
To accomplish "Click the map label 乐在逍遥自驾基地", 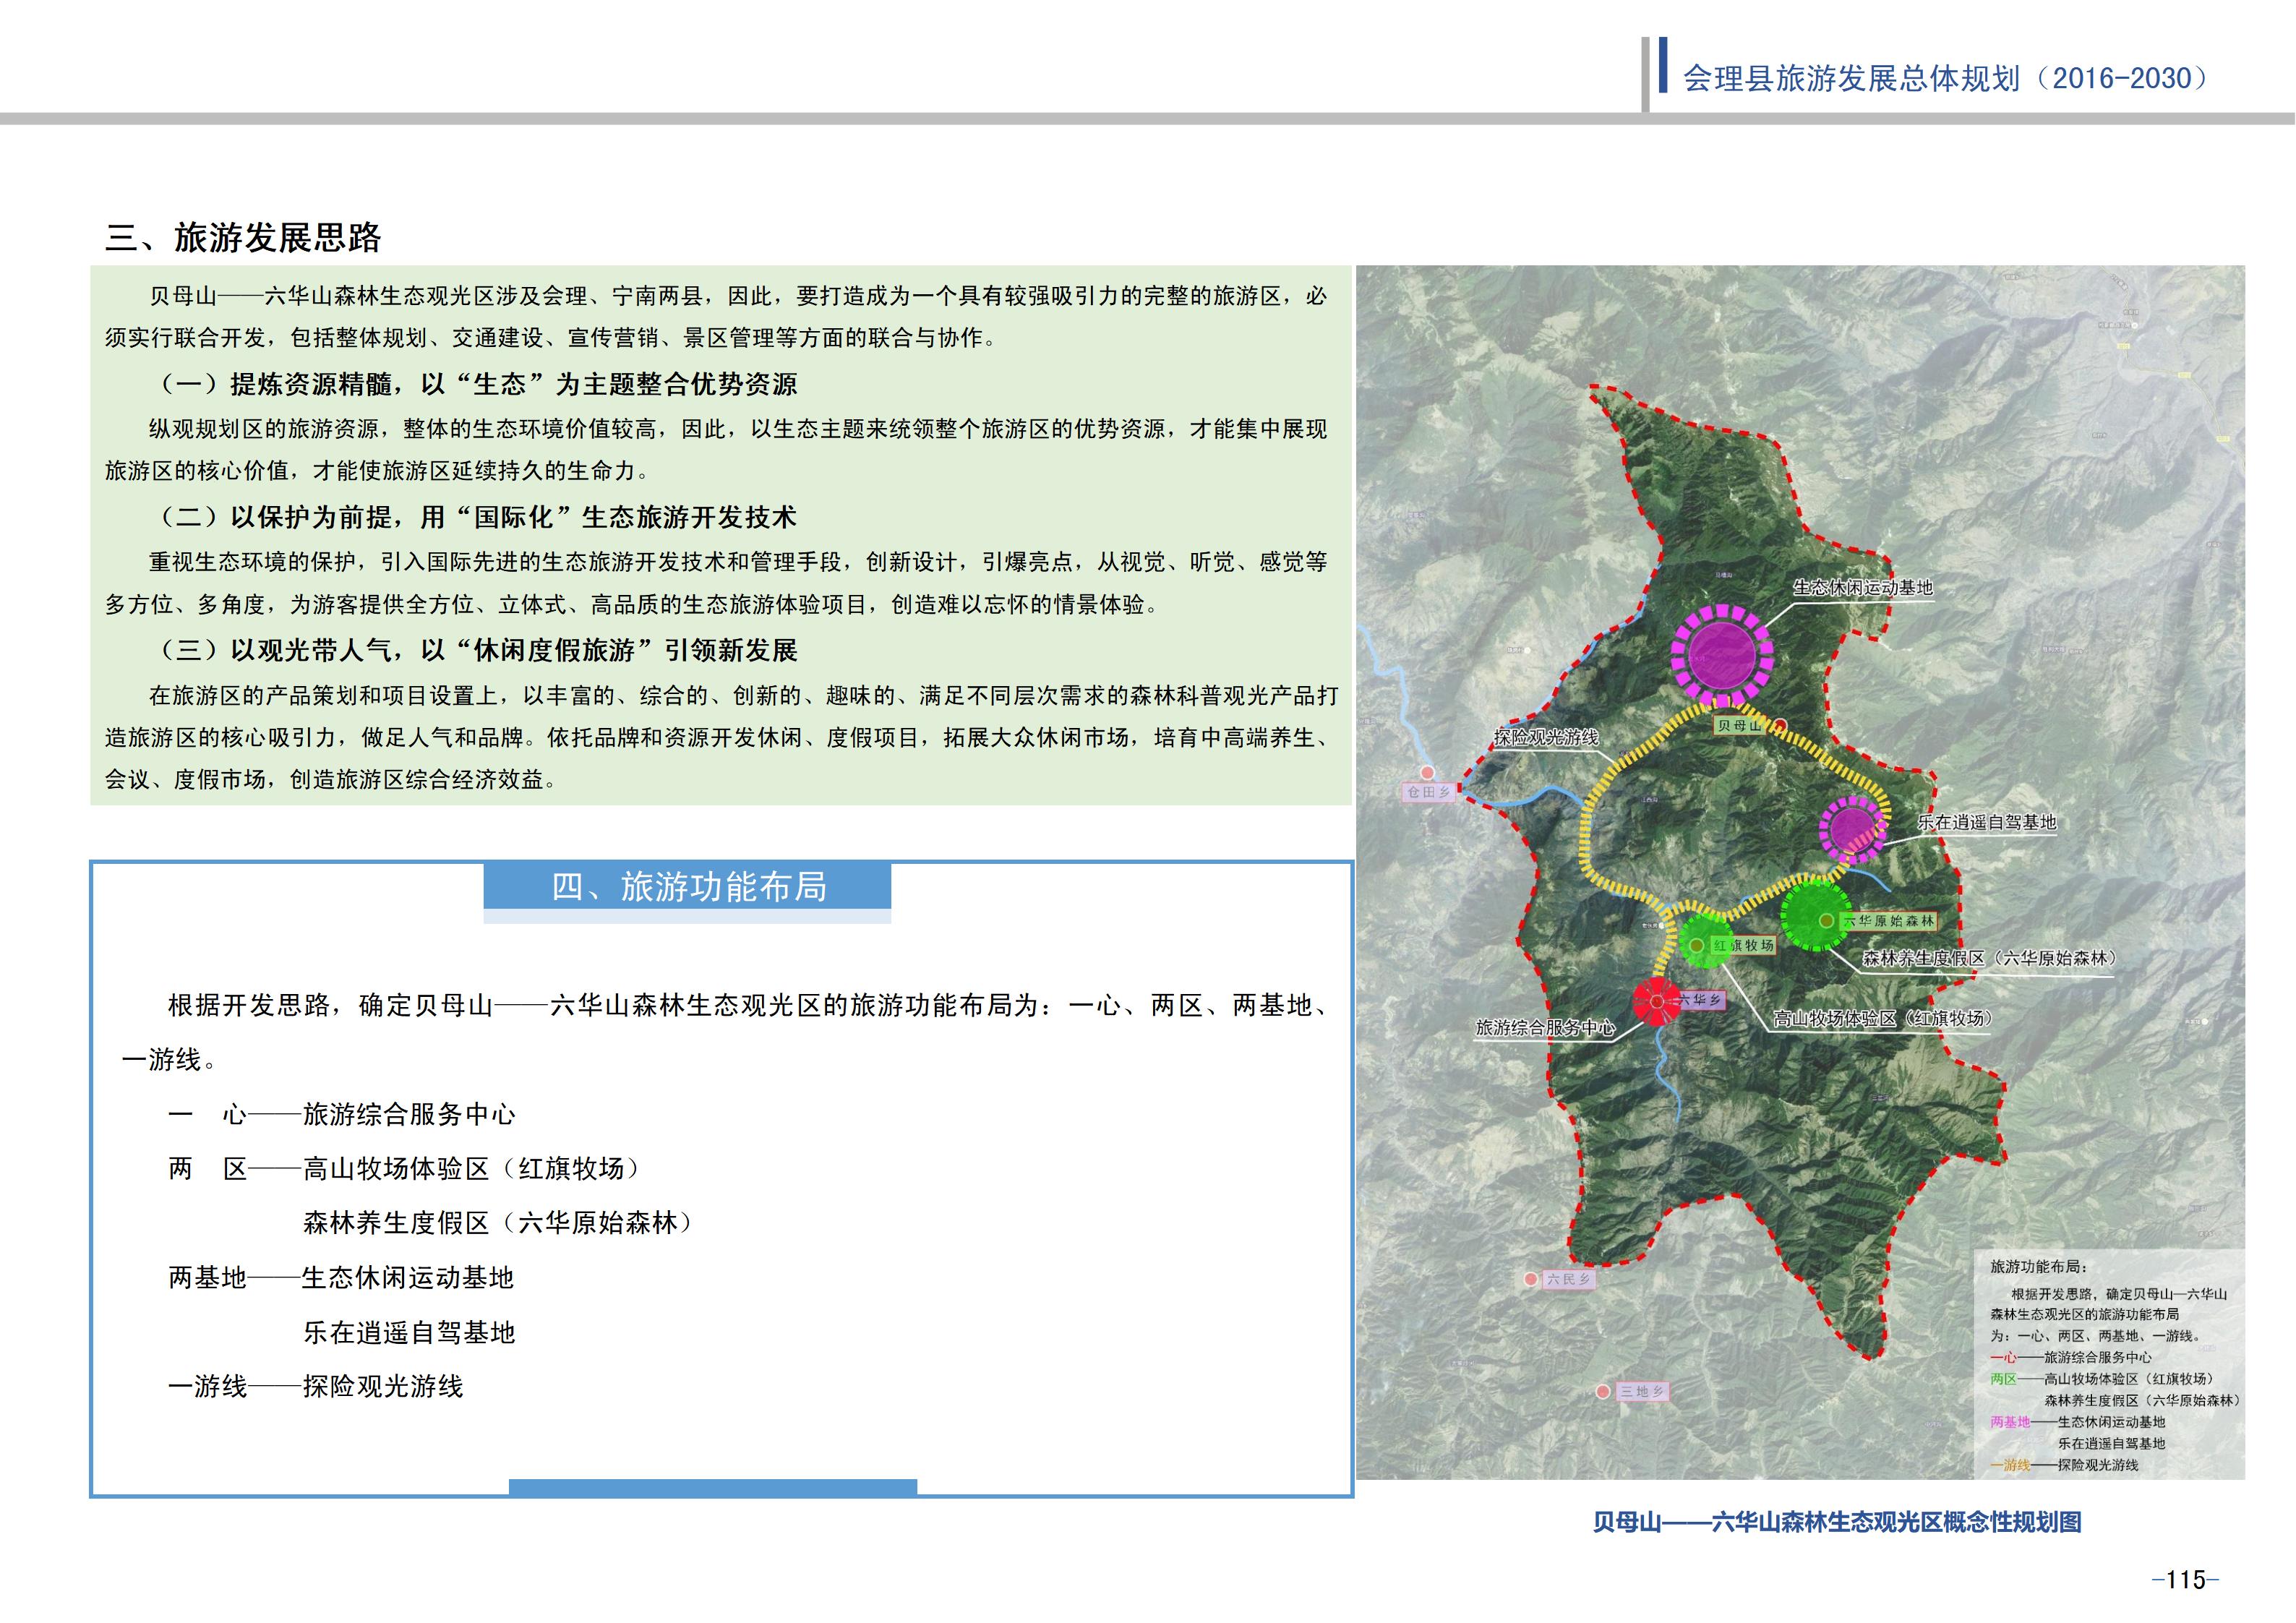I will pyautogui.click(x=1987, y=822).
